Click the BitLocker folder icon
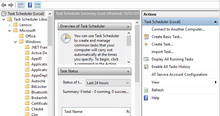Viewport: 220px width, 116px height. 27,86
